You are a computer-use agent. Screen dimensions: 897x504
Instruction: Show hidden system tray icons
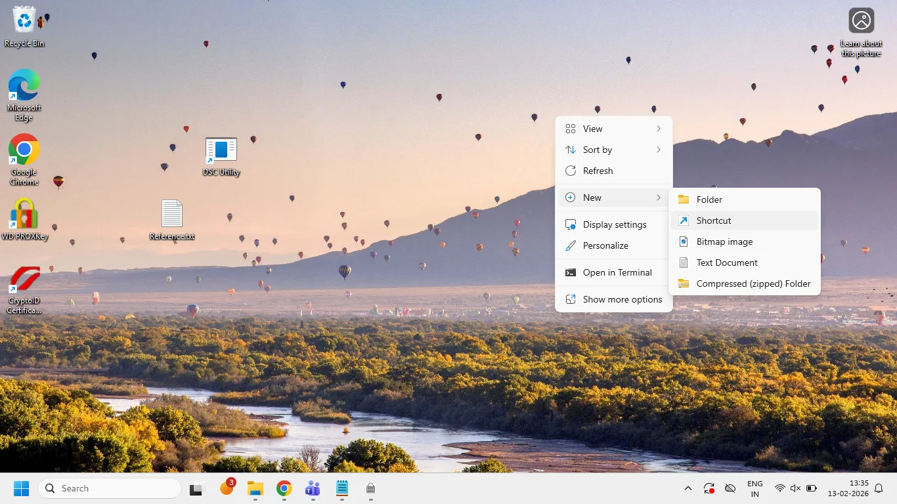688,488
